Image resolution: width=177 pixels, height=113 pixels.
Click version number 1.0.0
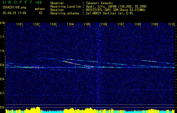pos(38,3)
